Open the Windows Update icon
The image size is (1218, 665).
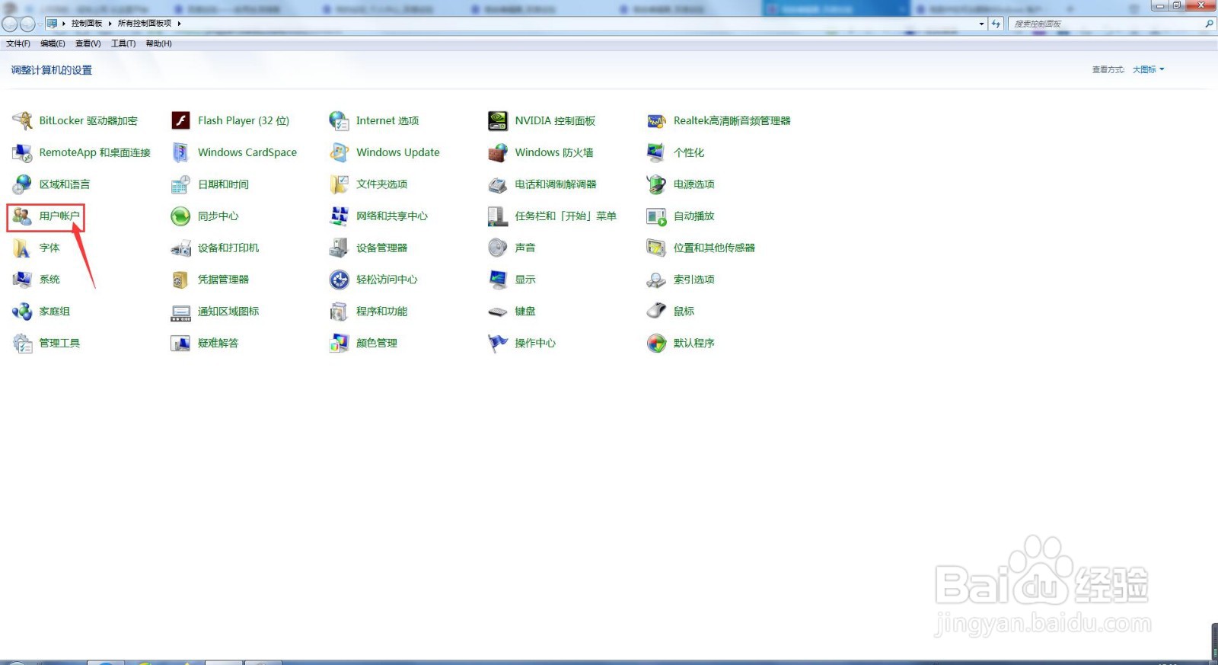[x=339, y=152]
